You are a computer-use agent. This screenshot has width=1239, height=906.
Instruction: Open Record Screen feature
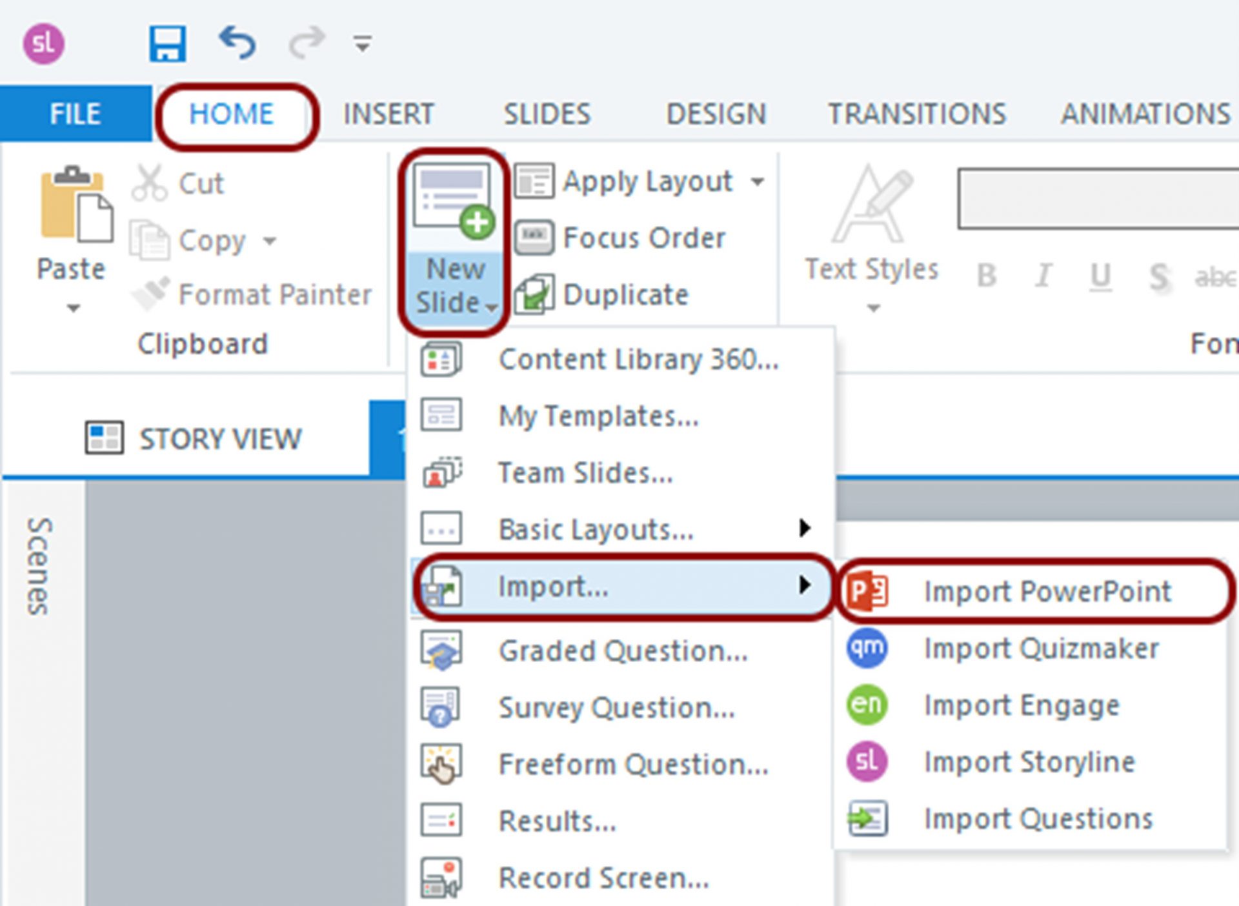603,878
